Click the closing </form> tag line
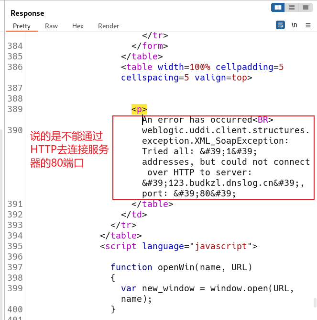 coord(150,46)
